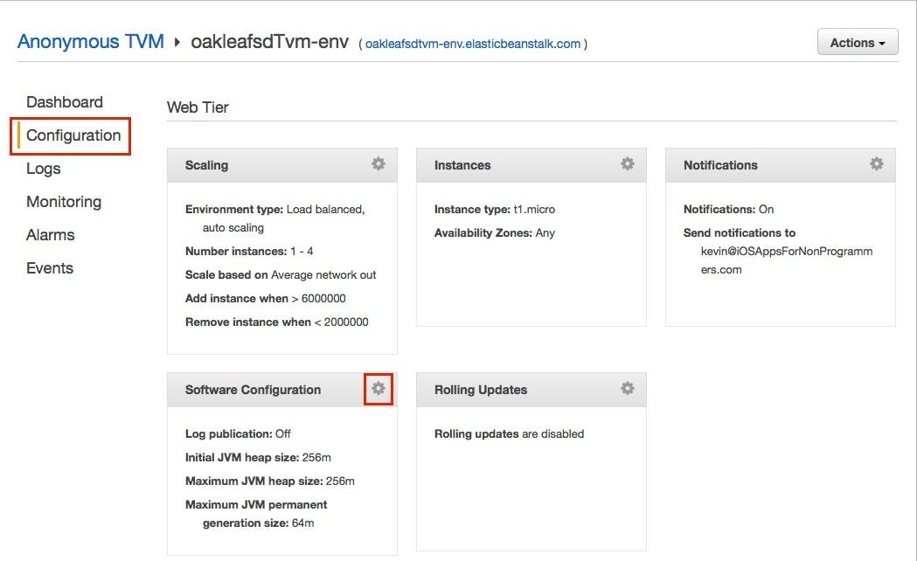Click the Rolling Updates card header
Image resolution: width=917 pixels, height=561 pixels.
(x=481, y=390)
